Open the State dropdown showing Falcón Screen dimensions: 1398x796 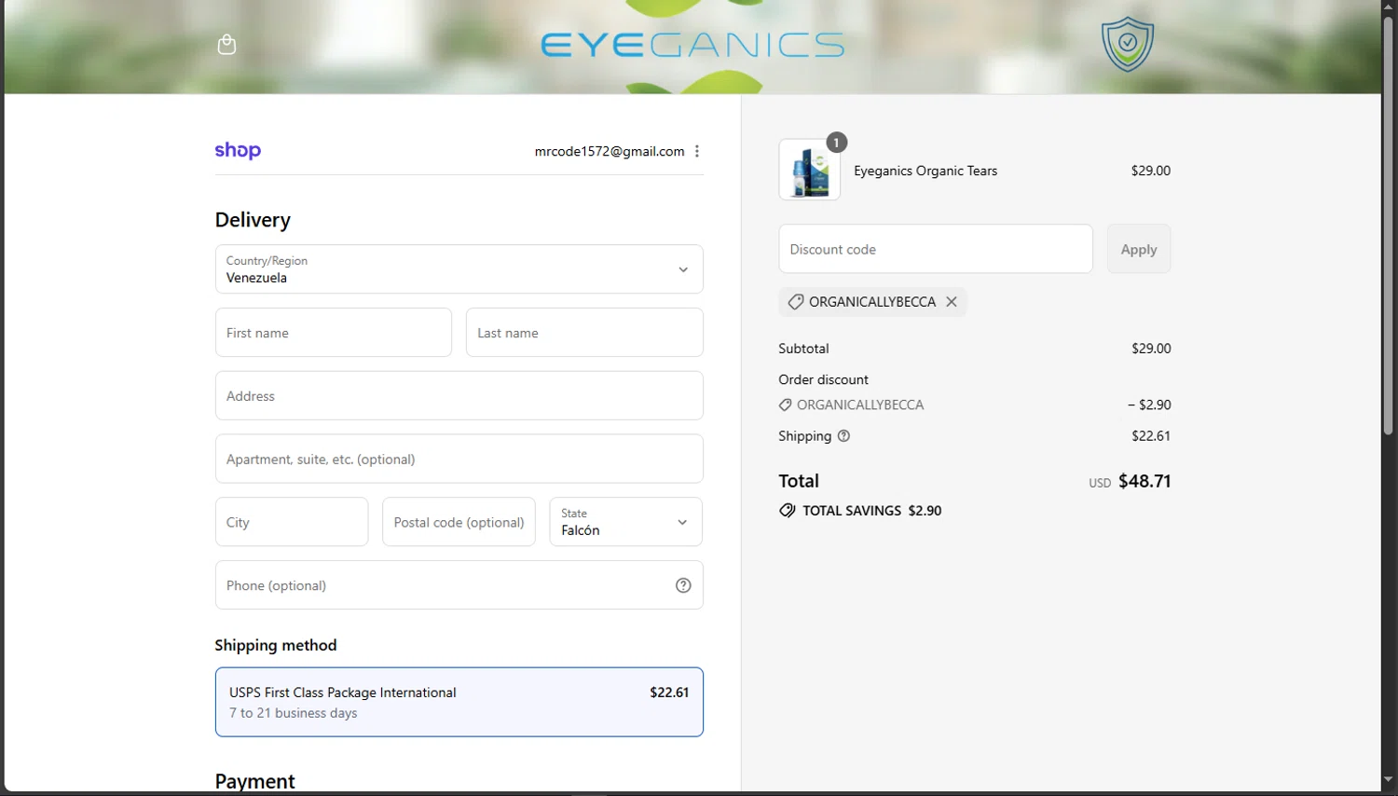tap(625, 522)
